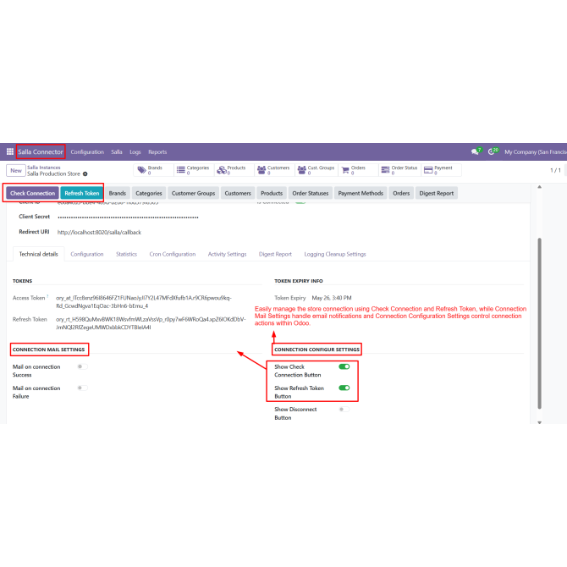567x567 pixels.
Task: Click the Client Secret masked field
Action: click(128, 217)
